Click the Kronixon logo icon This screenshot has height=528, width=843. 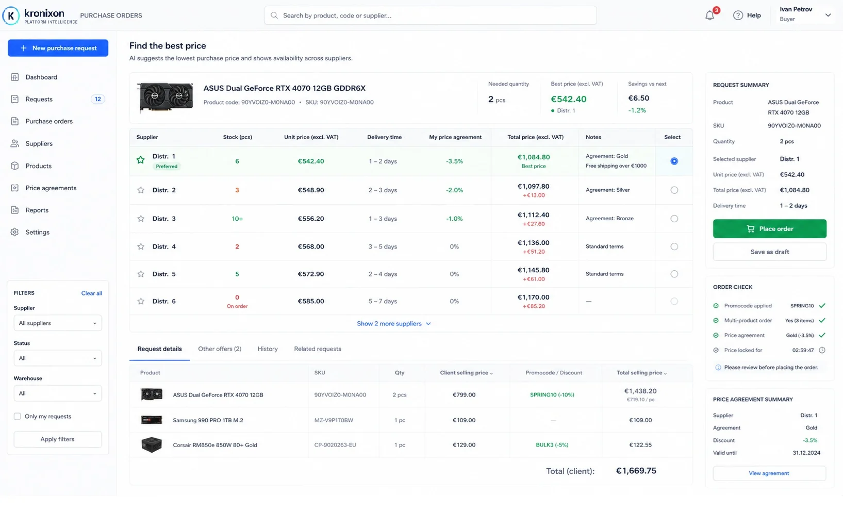11,15
